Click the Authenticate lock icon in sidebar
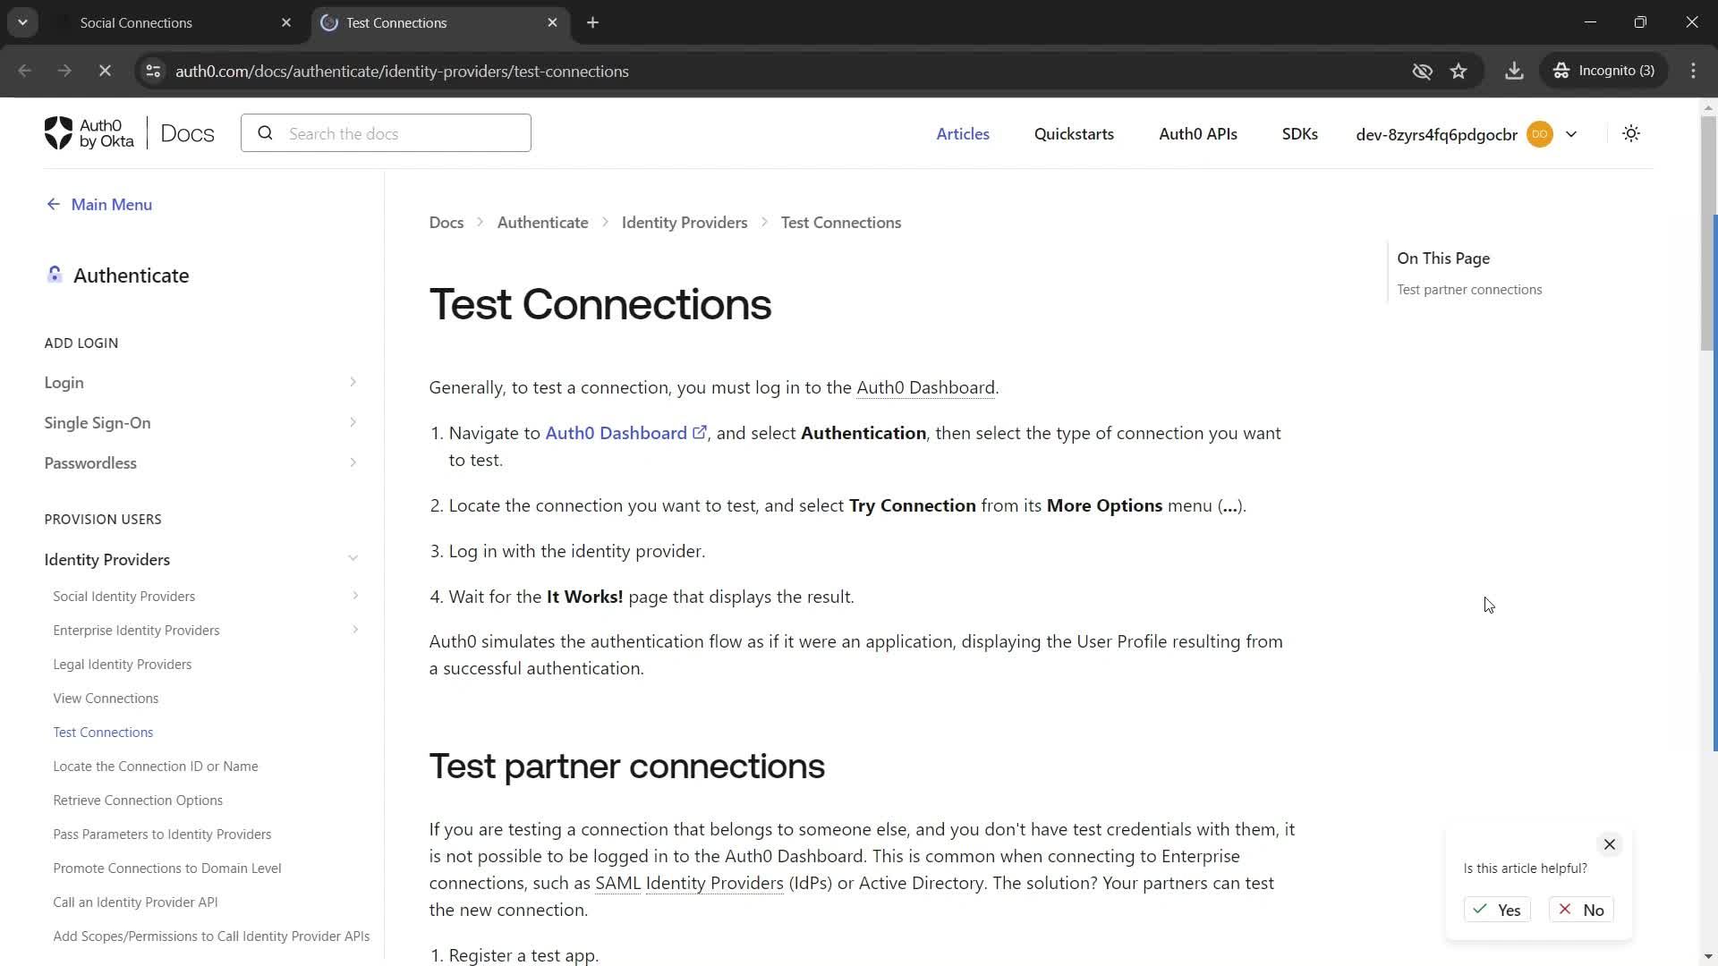 coord(55,275)
